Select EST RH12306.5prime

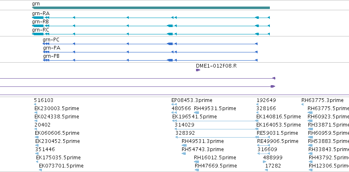click(x=329, y=166)
